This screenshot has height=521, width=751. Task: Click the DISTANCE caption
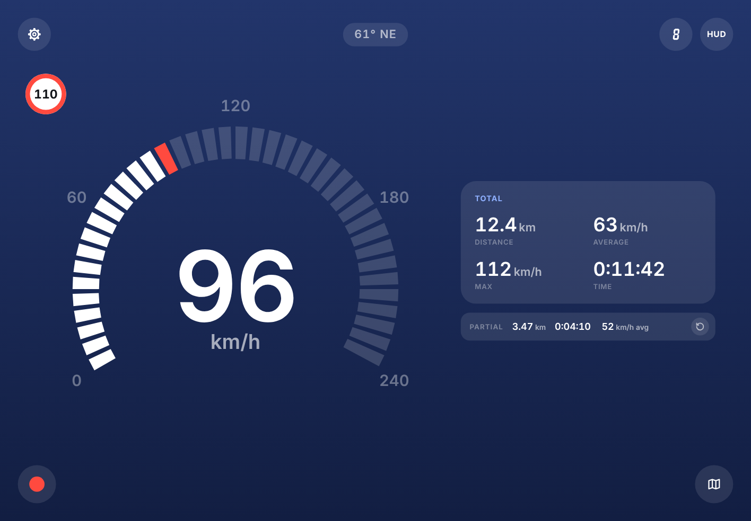click(494, 242)
